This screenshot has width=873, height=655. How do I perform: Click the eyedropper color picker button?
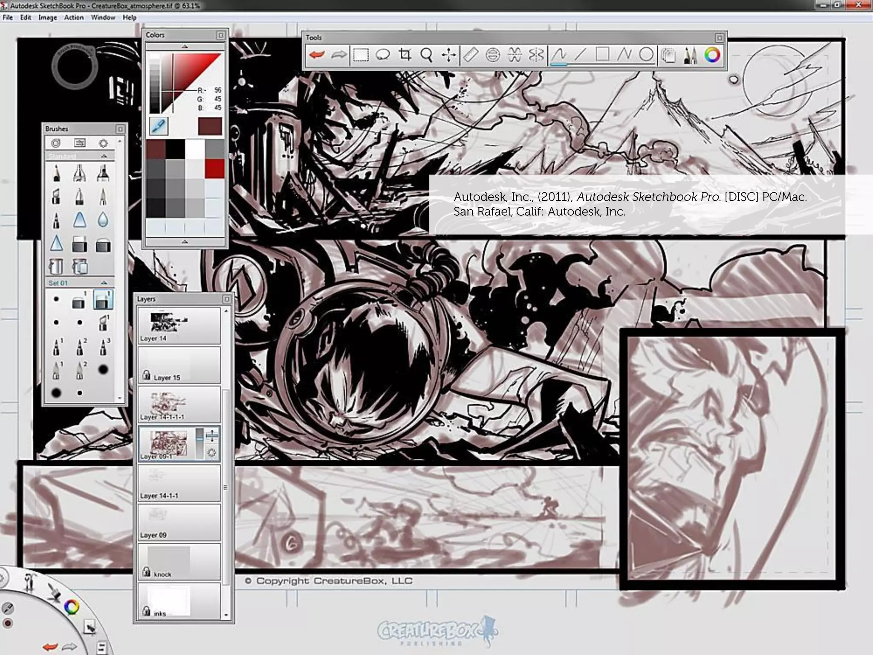tap(159, 126)
